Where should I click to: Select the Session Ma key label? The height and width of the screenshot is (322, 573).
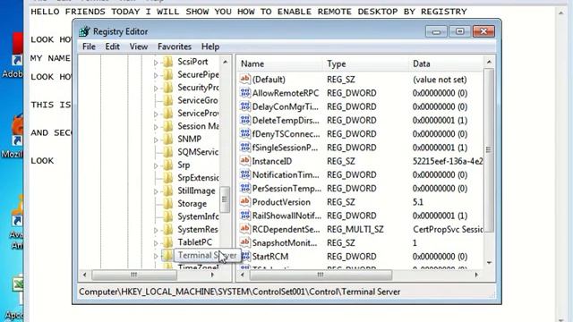pos(198,126)
